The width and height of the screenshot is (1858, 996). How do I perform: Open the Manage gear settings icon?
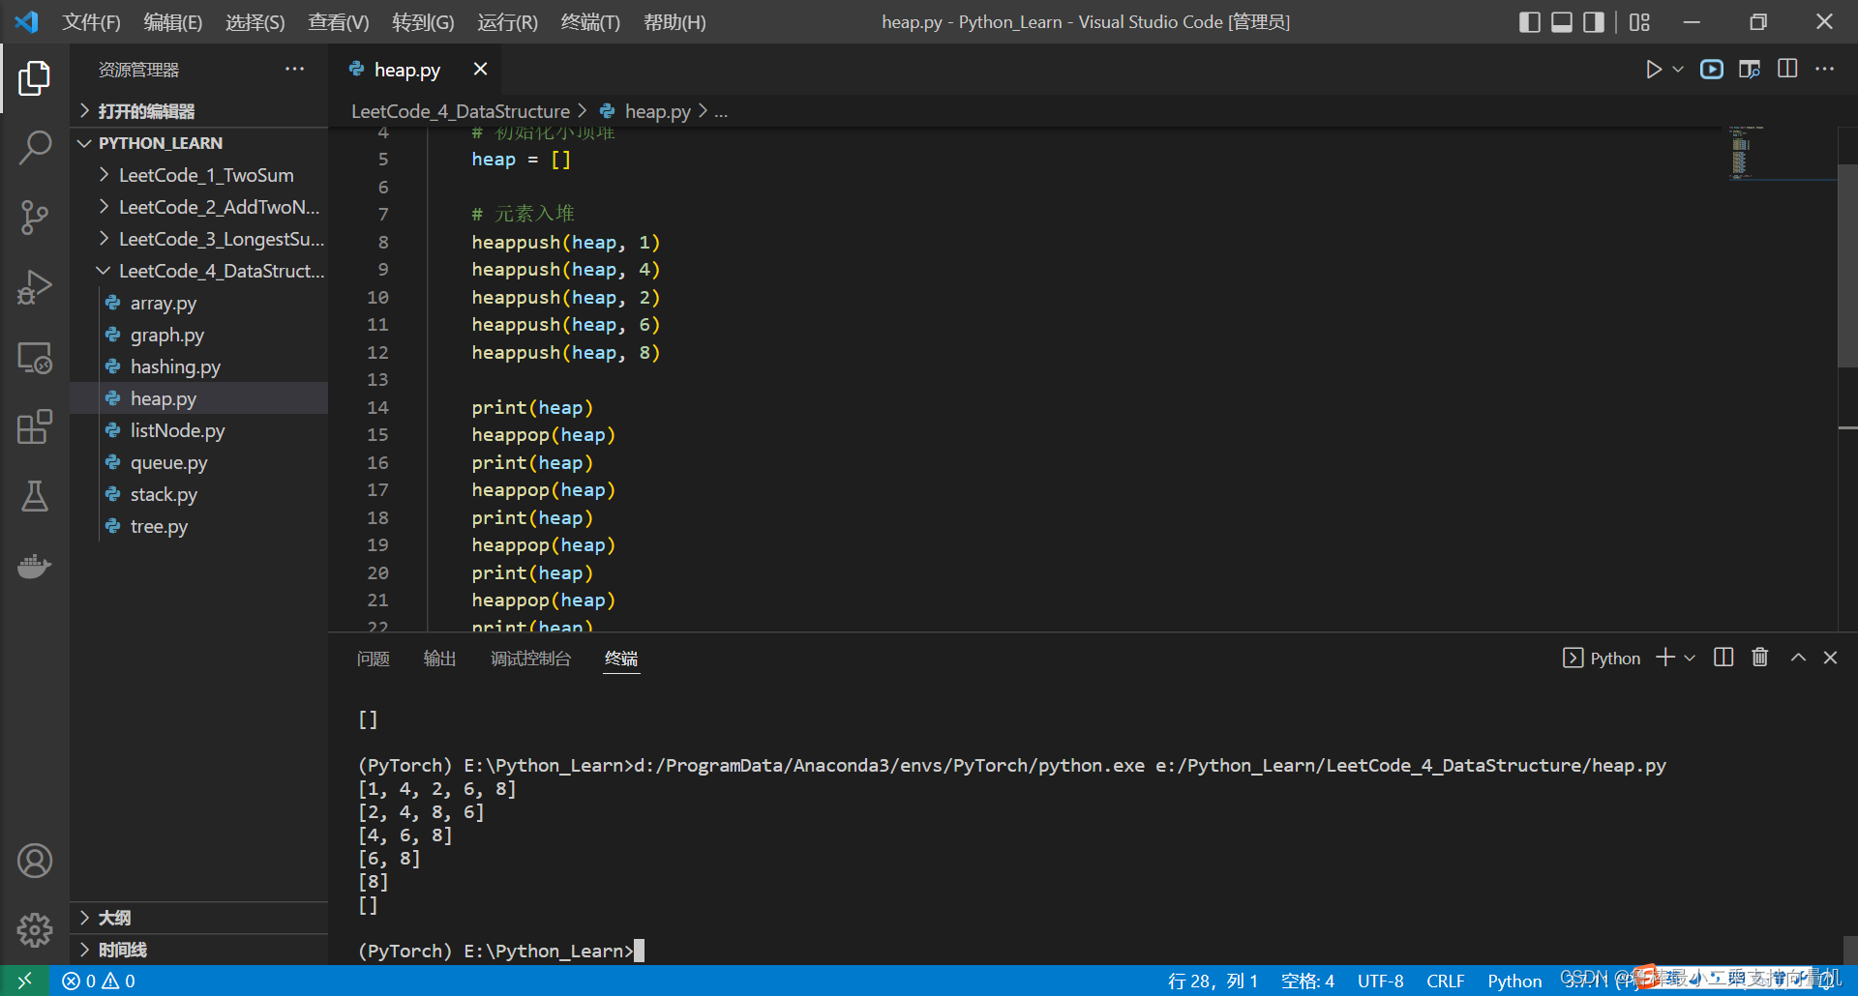pyautogui.click(x=35, y=930)
